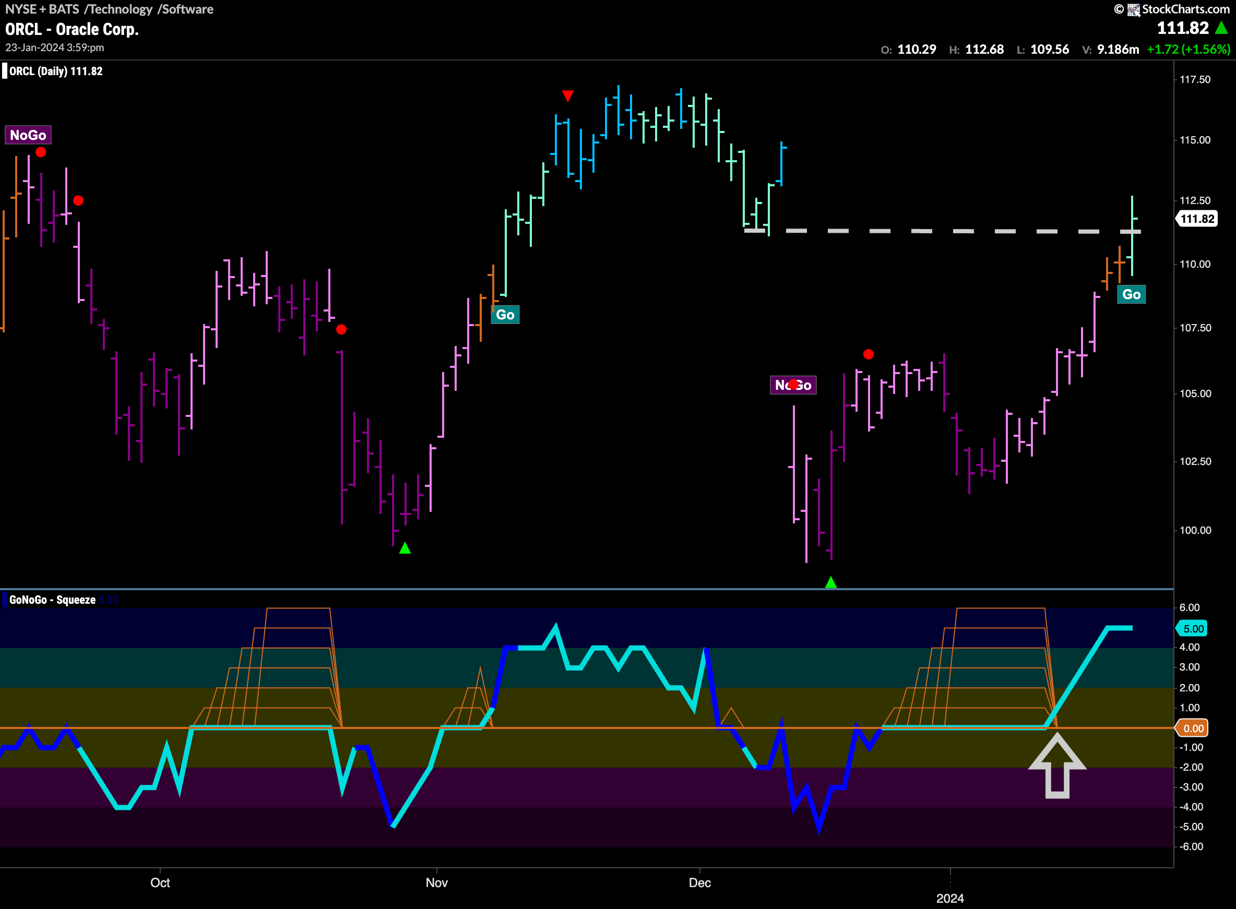Click the red dot overlapping December NoGo label
Image resolution: width=1236 pixels, height=909 pixels.
point(793,384)
